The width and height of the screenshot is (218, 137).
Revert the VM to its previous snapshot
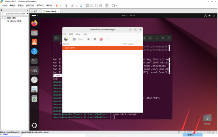[76, 6]
